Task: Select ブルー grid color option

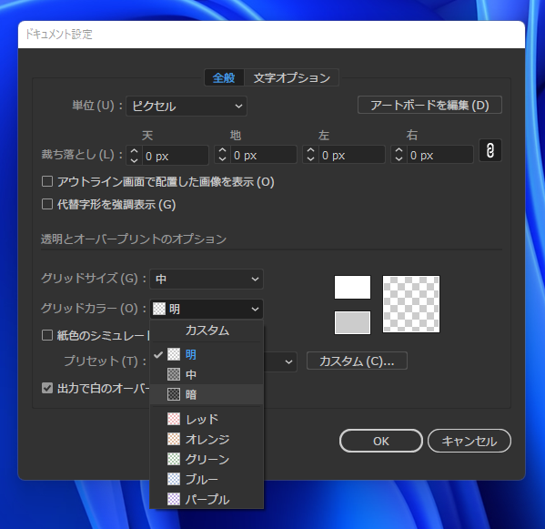Action: pyautogui.click(x=207, y=479)
